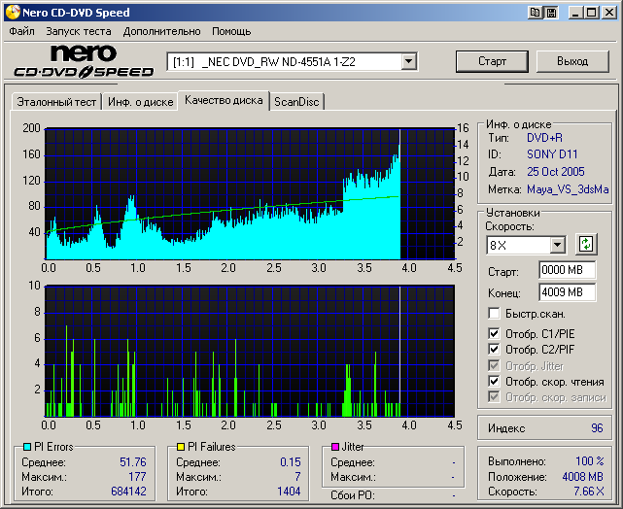623x509 pixels.
Task: Click the copy-to-clipboard icon in title bar
Action: click(536, 13)
